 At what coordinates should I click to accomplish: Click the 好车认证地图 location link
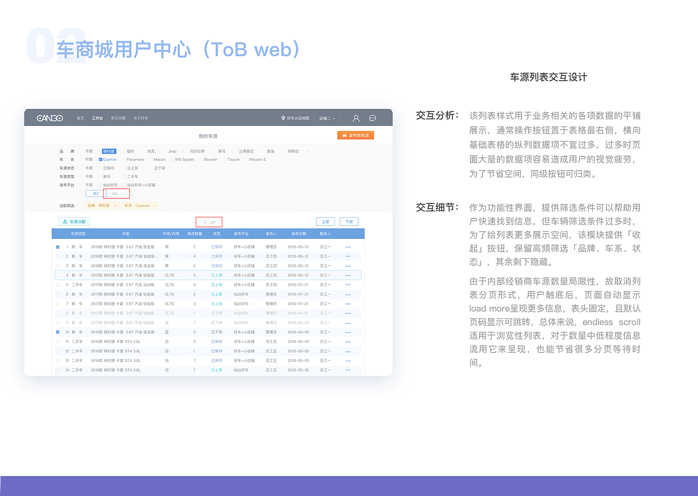tap(295, 118)
